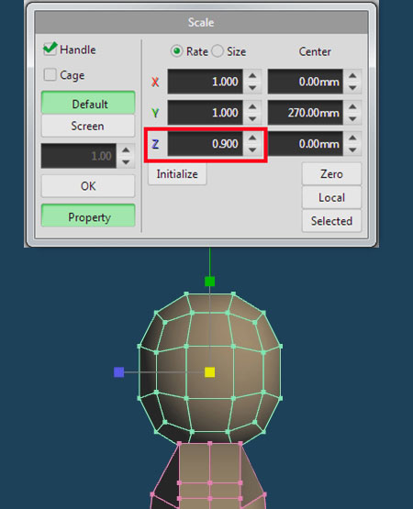Click the Selected center button
The width and height of the screenshot is (413, 509).
tap(331, 221)
